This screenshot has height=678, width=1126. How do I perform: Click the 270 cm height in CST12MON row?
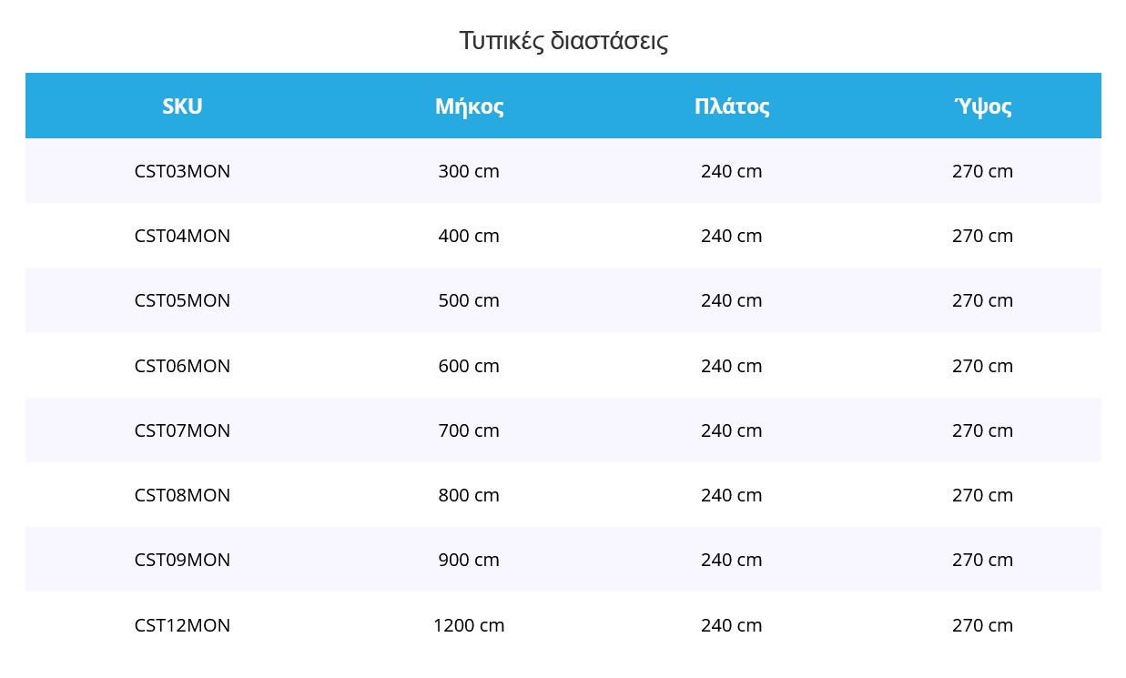[983, 625]
